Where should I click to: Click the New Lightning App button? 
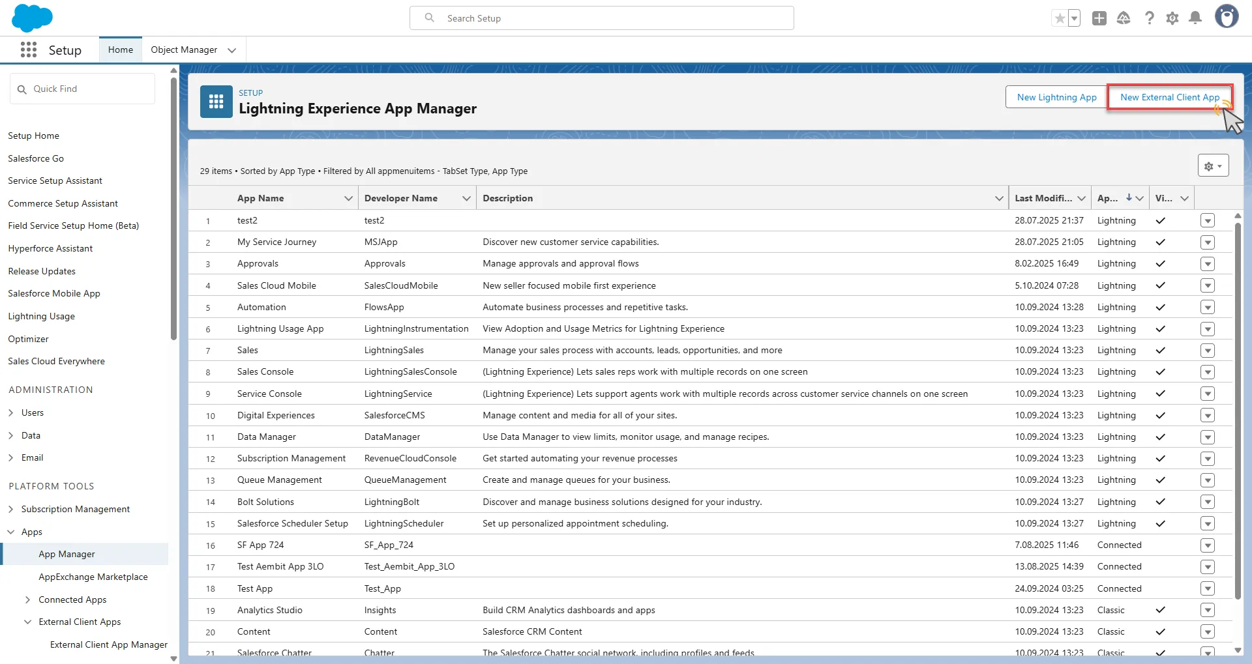[x=1056, y=96]
